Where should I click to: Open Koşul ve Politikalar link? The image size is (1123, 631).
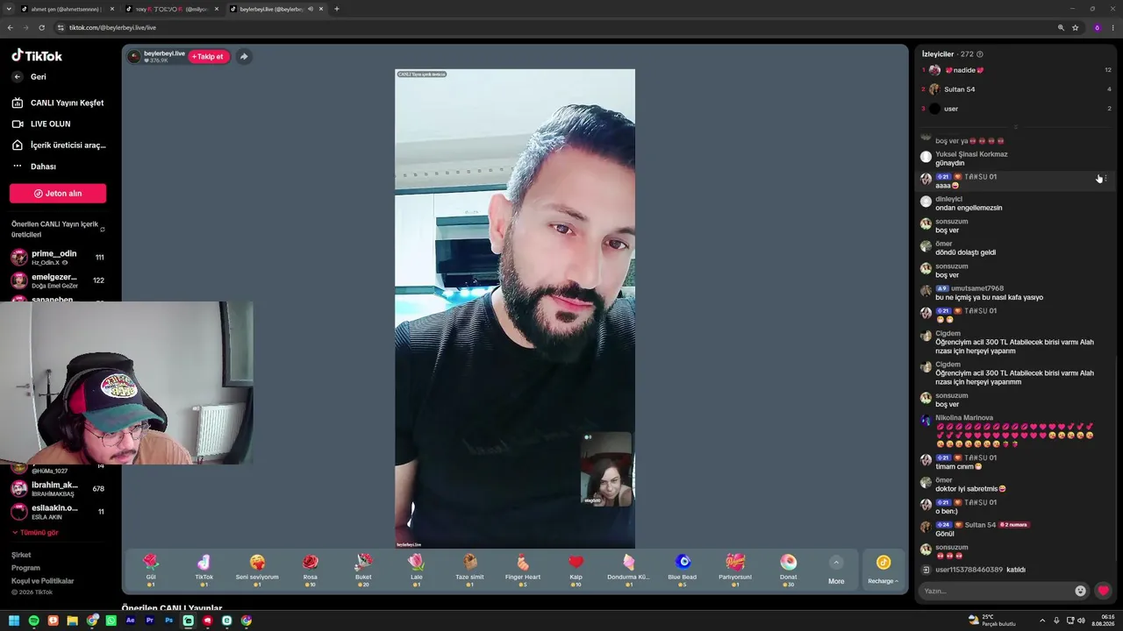[42, 581]
